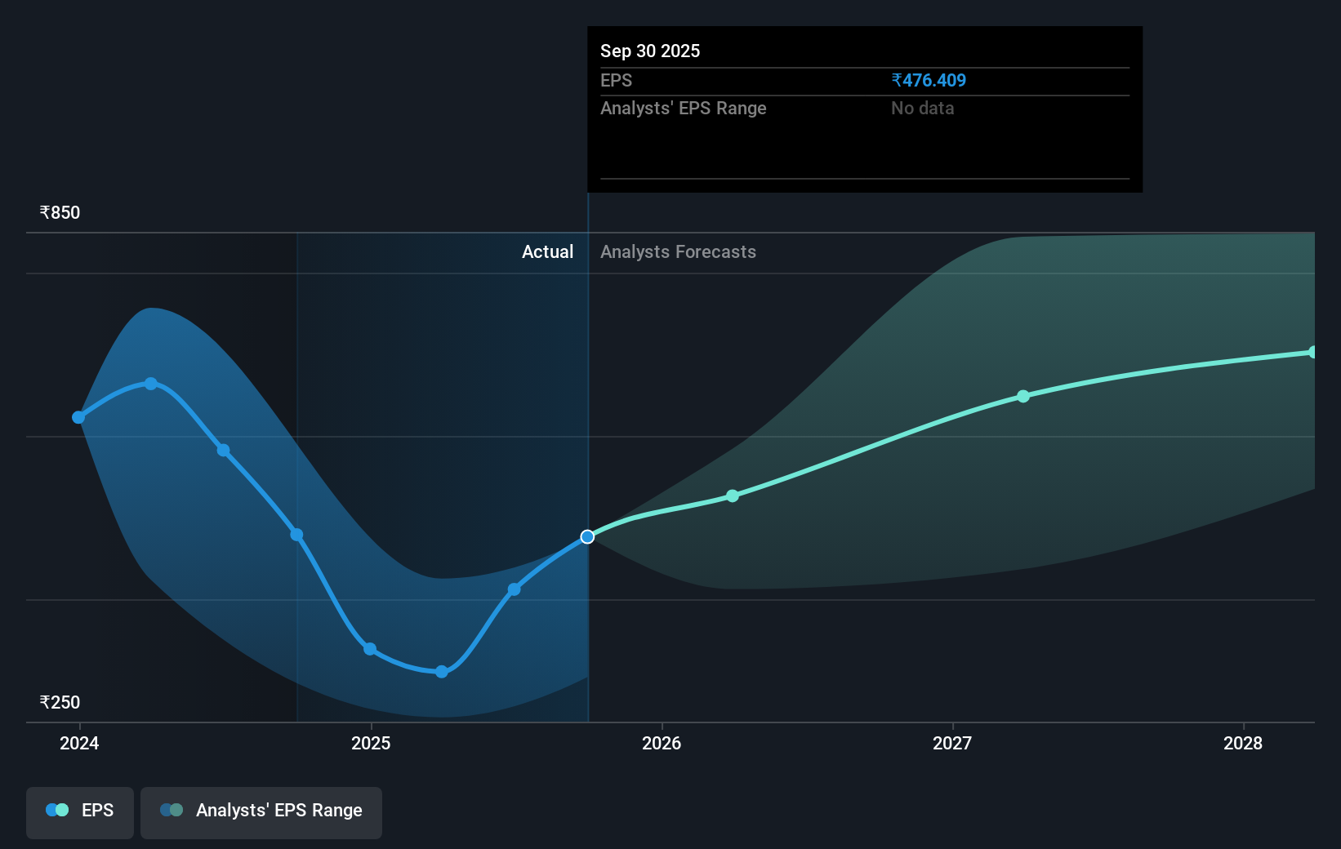
Task: Toggle visibility of the Analysts' EPS Range band
Action: (261, 812)
